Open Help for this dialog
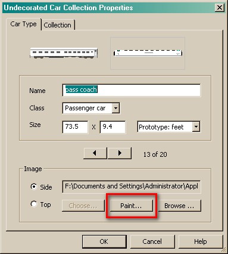This screenshot has width=228, height=254. [201, 241]
